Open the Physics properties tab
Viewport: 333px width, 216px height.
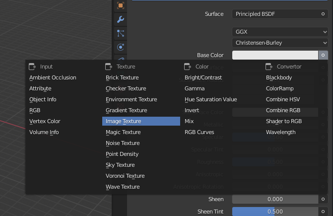[x=120, y=47]
